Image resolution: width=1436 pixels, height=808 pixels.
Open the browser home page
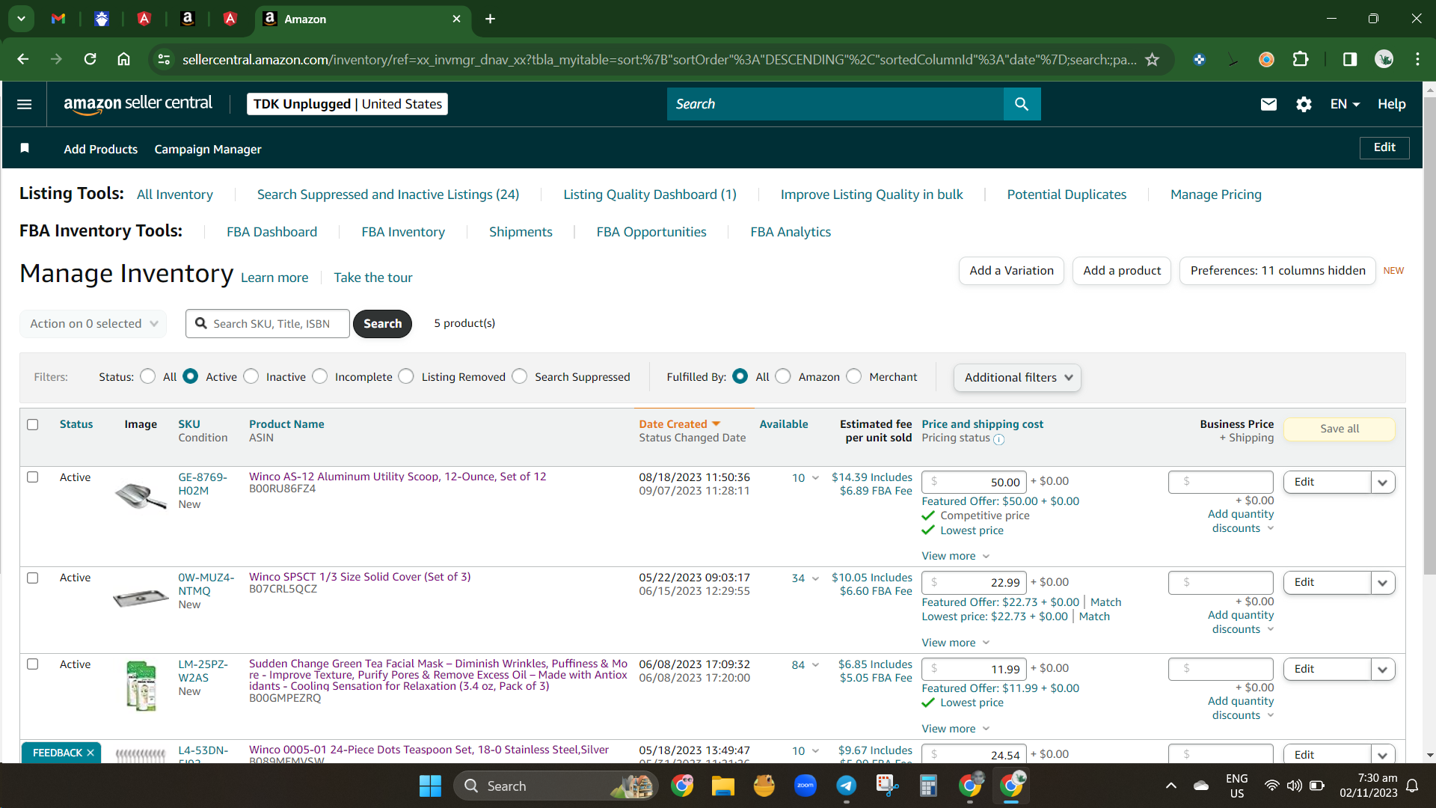(124, 59)
